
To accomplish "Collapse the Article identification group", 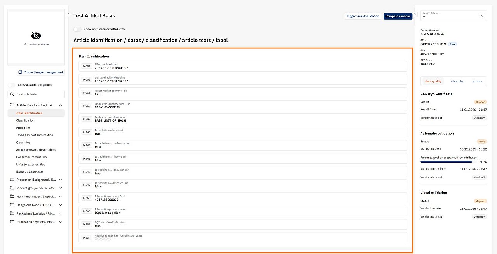I will [60, 105].
